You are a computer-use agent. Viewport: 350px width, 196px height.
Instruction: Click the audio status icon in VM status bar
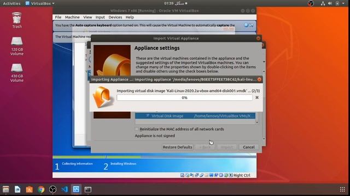[x=192, y=175]
